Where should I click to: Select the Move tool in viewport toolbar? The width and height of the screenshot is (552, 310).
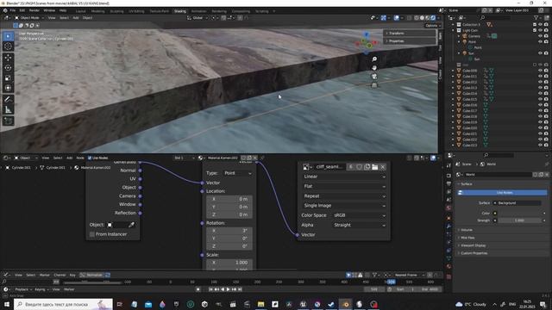8,58
